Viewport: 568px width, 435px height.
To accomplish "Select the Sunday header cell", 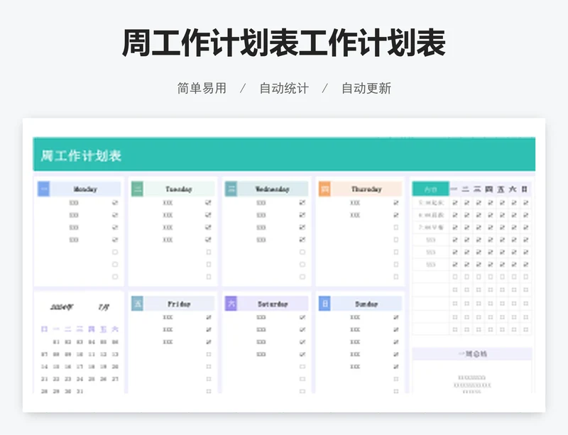I will point(366,304).
